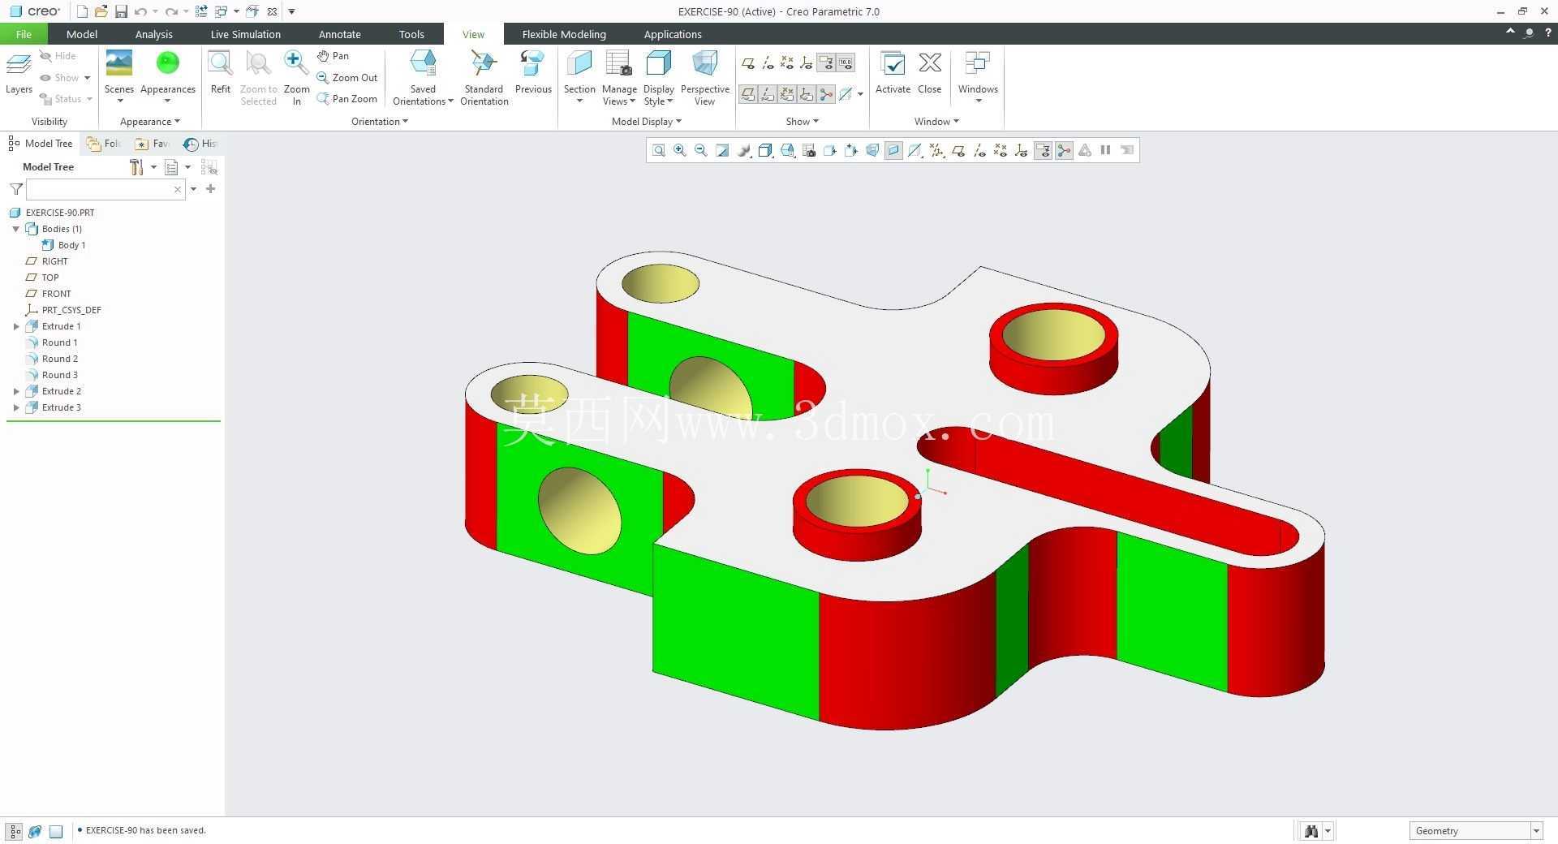
Task: Select the Pan hand tool
Action: (334, 56)
